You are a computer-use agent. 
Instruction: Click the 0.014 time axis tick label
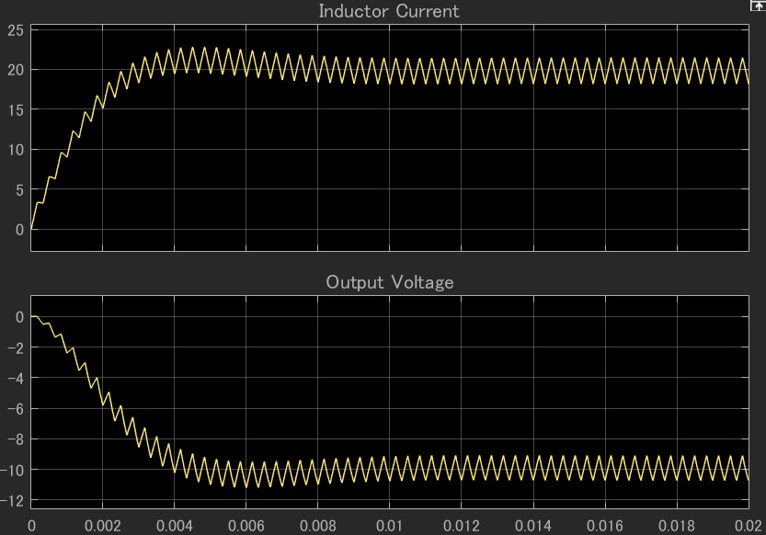click(533, 525)
